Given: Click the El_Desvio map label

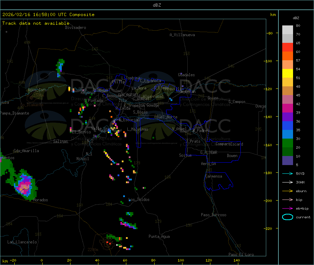Looking at the screenshot, I should (x=82, y=132).
